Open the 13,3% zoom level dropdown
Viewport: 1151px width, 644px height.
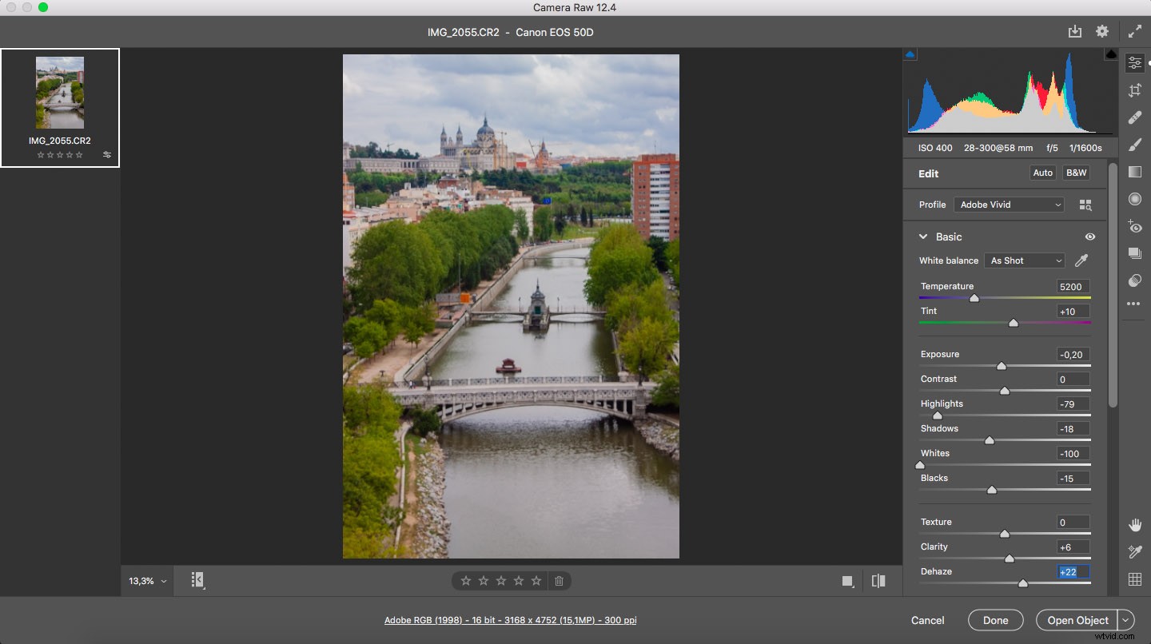[146, 581]
